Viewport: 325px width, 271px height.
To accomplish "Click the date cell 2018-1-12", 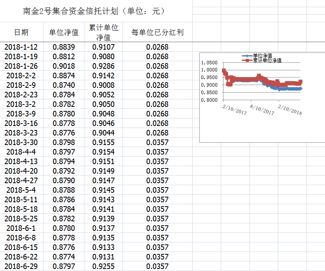I will [21, 47].
